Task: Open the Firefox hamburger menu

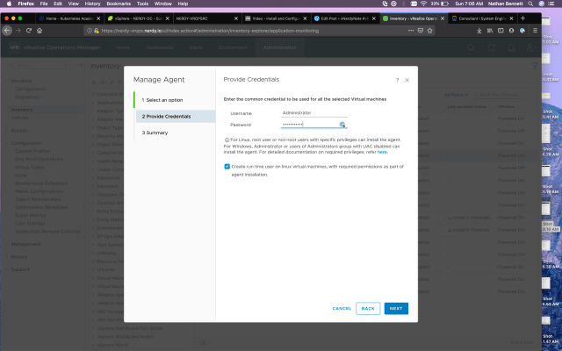Action: pos(535,31)
